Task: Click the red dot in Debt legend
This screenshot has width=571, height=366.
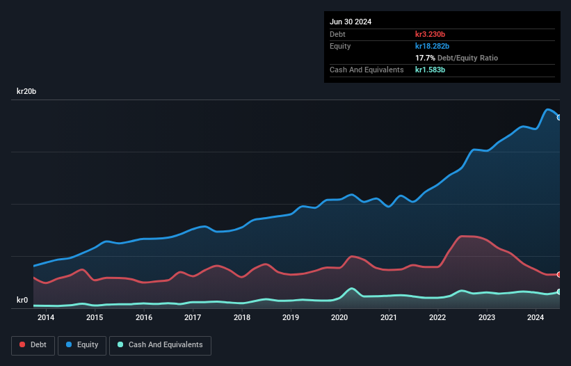Action: [22, 344]
